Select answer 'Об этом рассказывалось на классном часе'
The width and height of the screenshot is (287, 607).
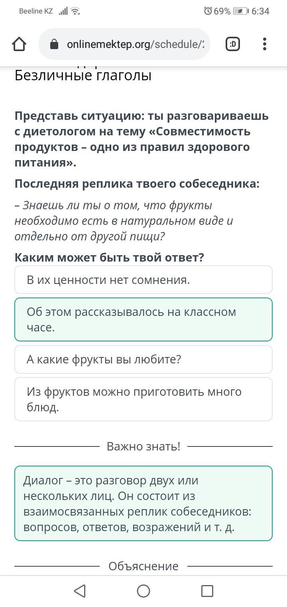coord(143,319)
